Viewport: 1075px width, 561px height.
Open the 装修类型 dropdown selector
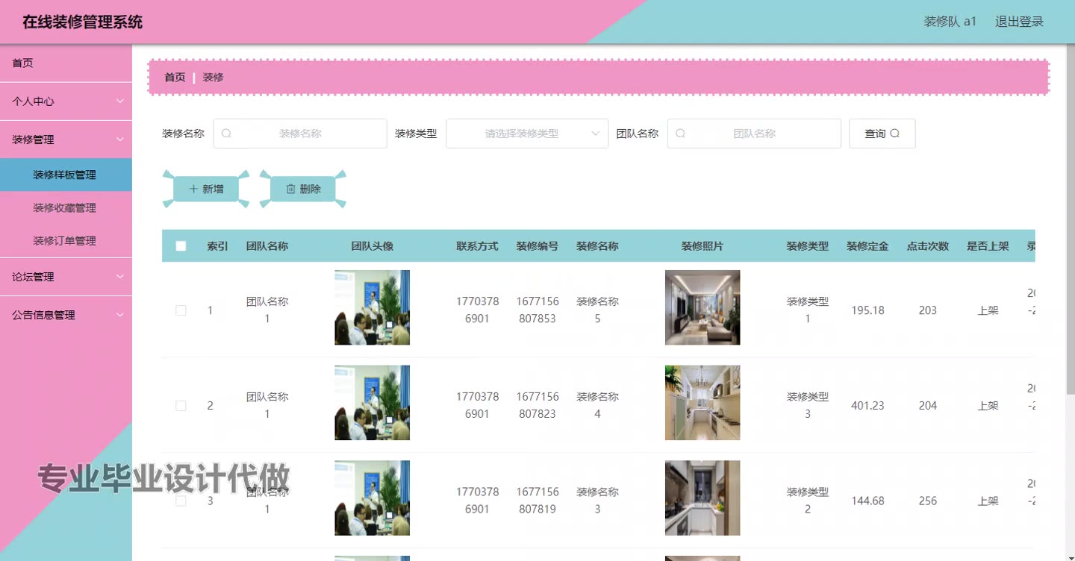(x=527, y=134)
